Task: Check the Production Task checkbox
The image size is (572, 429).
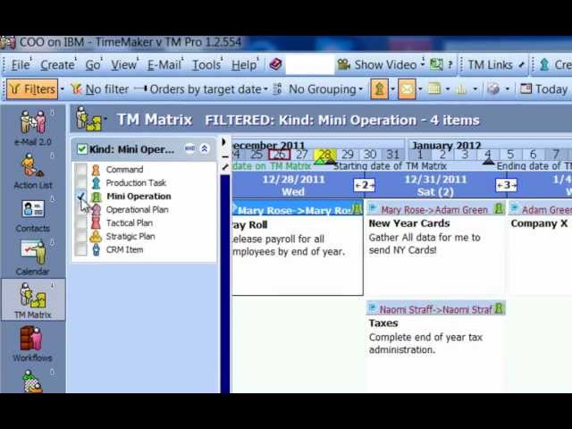Action: (x=80, y=182)
